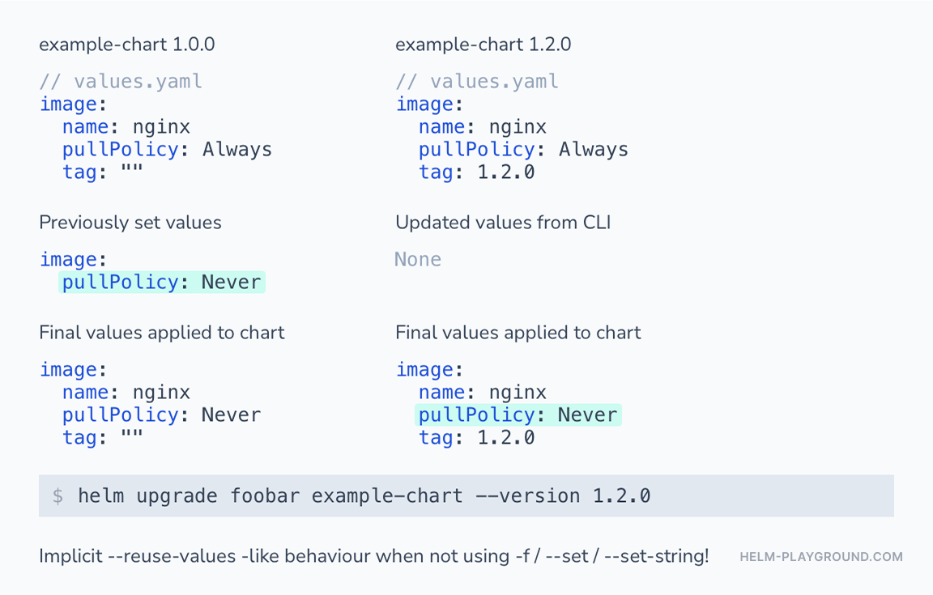Click the left // values.yaml comment
This screenshot has width=933, height=595.
click(121, 81)
